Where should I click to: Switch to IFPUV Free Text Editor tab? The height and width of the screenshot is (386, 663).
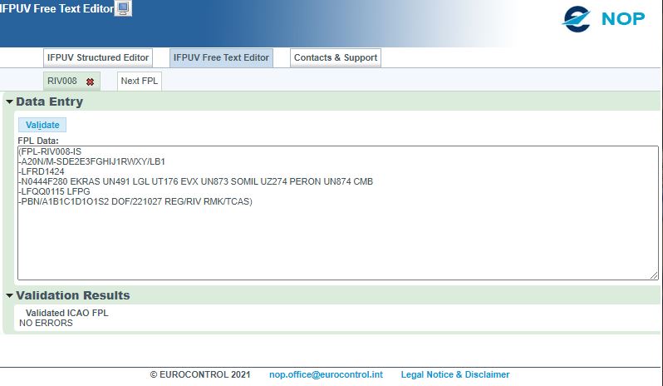[x=221, y=57]
